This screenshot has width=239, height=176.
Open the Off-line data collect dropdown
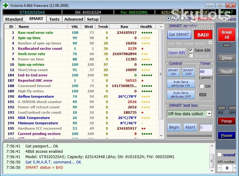tap(209, 114)
